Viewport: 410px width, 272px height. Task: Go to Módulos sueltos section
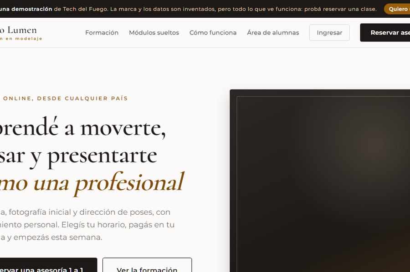point(154,33)
